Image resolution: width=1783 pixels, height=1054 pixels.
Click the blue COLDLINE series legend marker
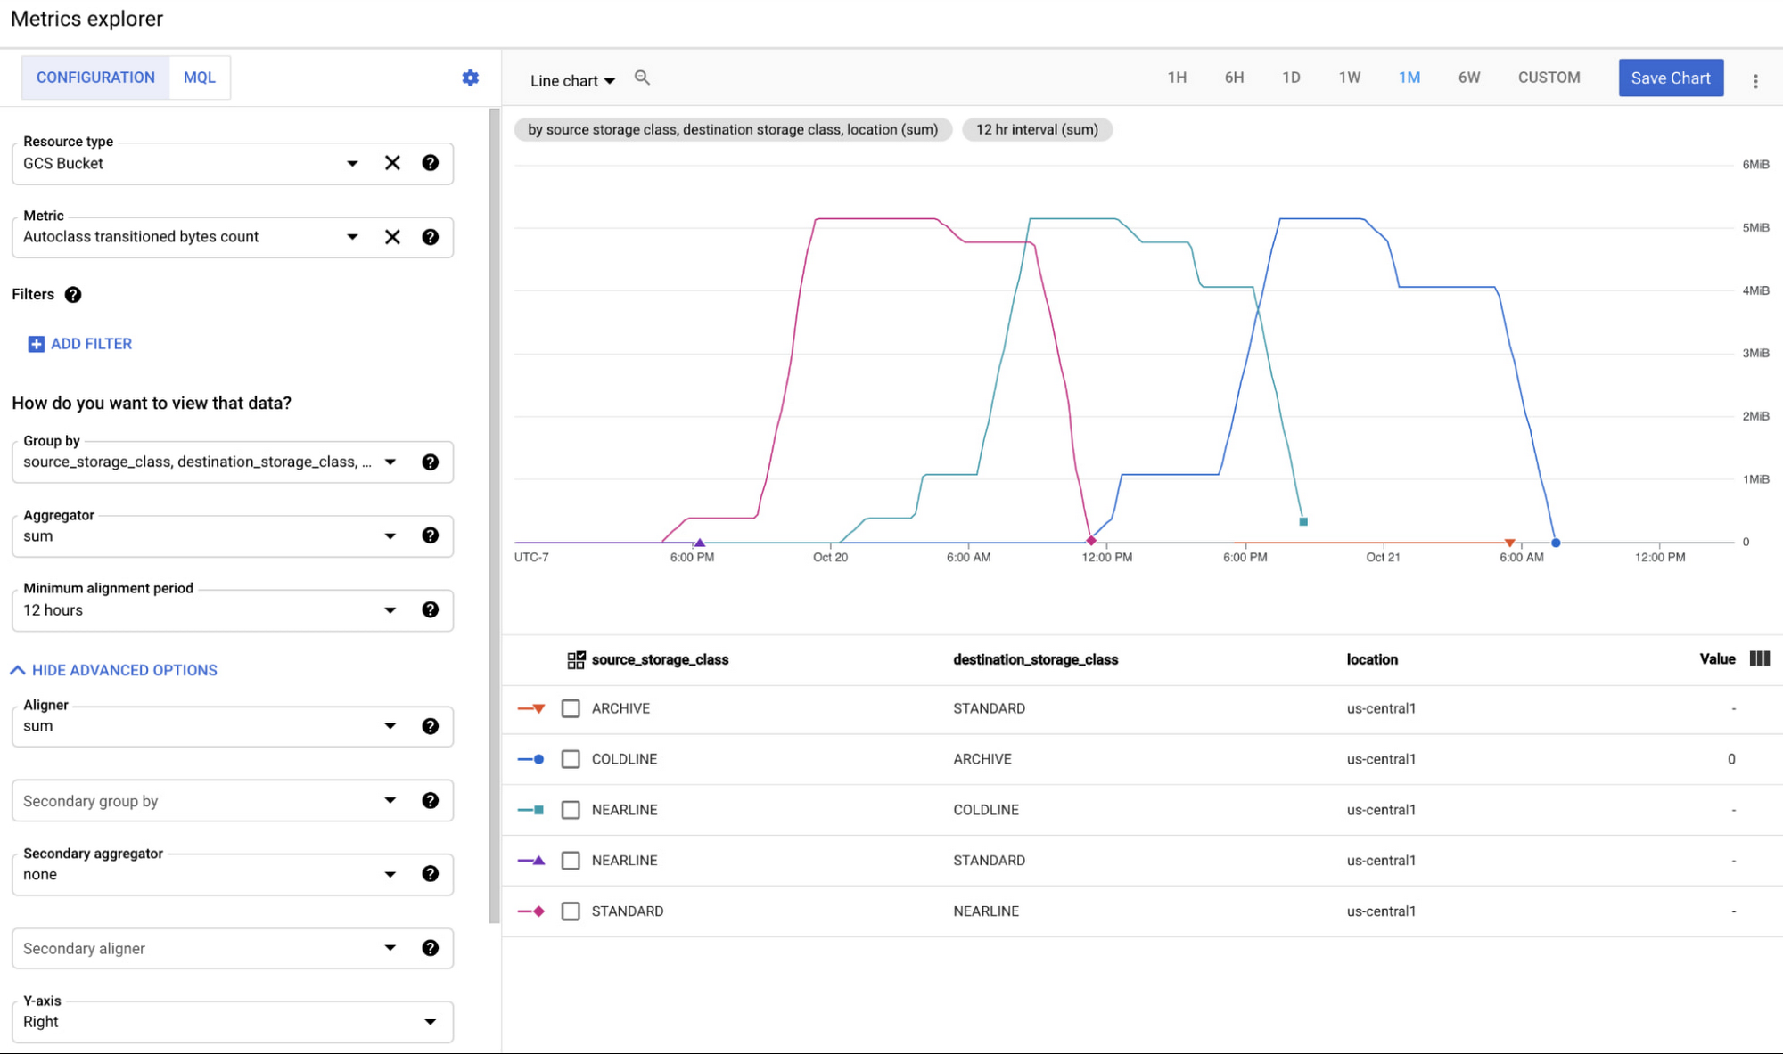point(531,759)
